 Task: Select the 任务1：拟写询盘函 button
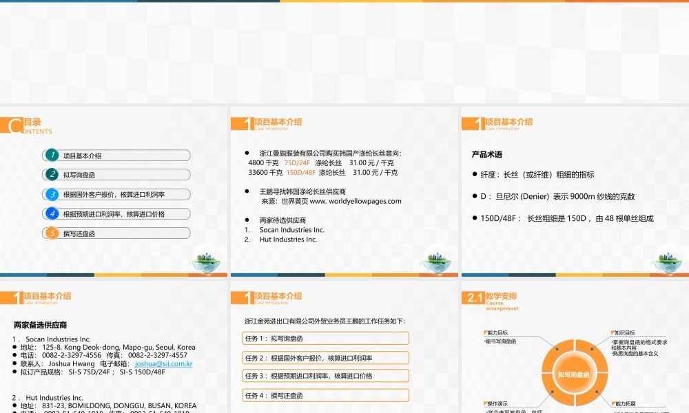click(x=325, y=338)
